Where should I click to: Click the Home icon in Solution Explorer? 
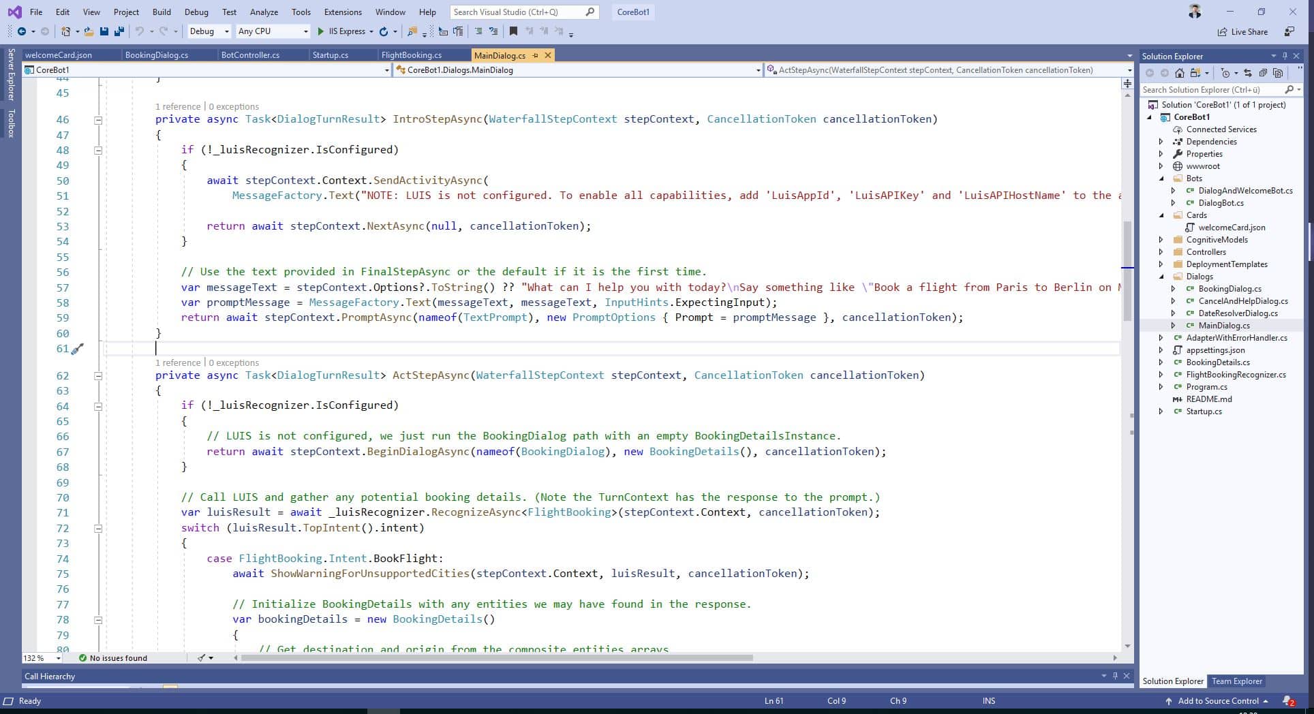[1180, 73]
